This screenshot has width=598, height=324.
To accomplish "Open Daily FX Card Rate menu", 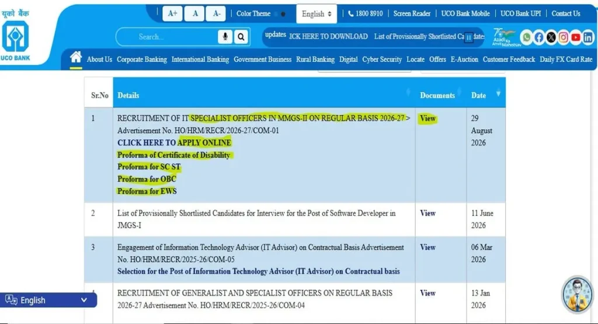I will point(566,60).
